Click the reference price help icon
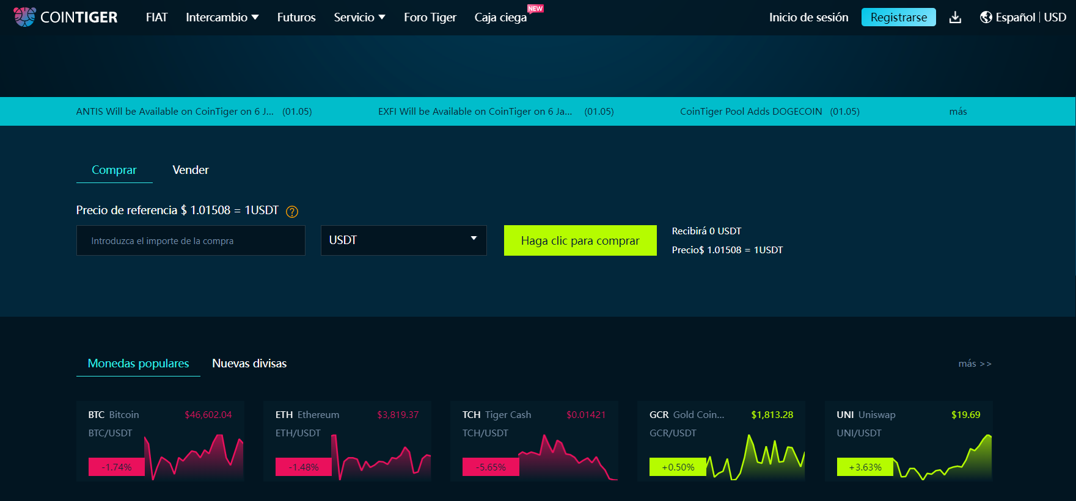This screenshot has width=1076, height=501. pyautogui.click(x=292, y=212)
